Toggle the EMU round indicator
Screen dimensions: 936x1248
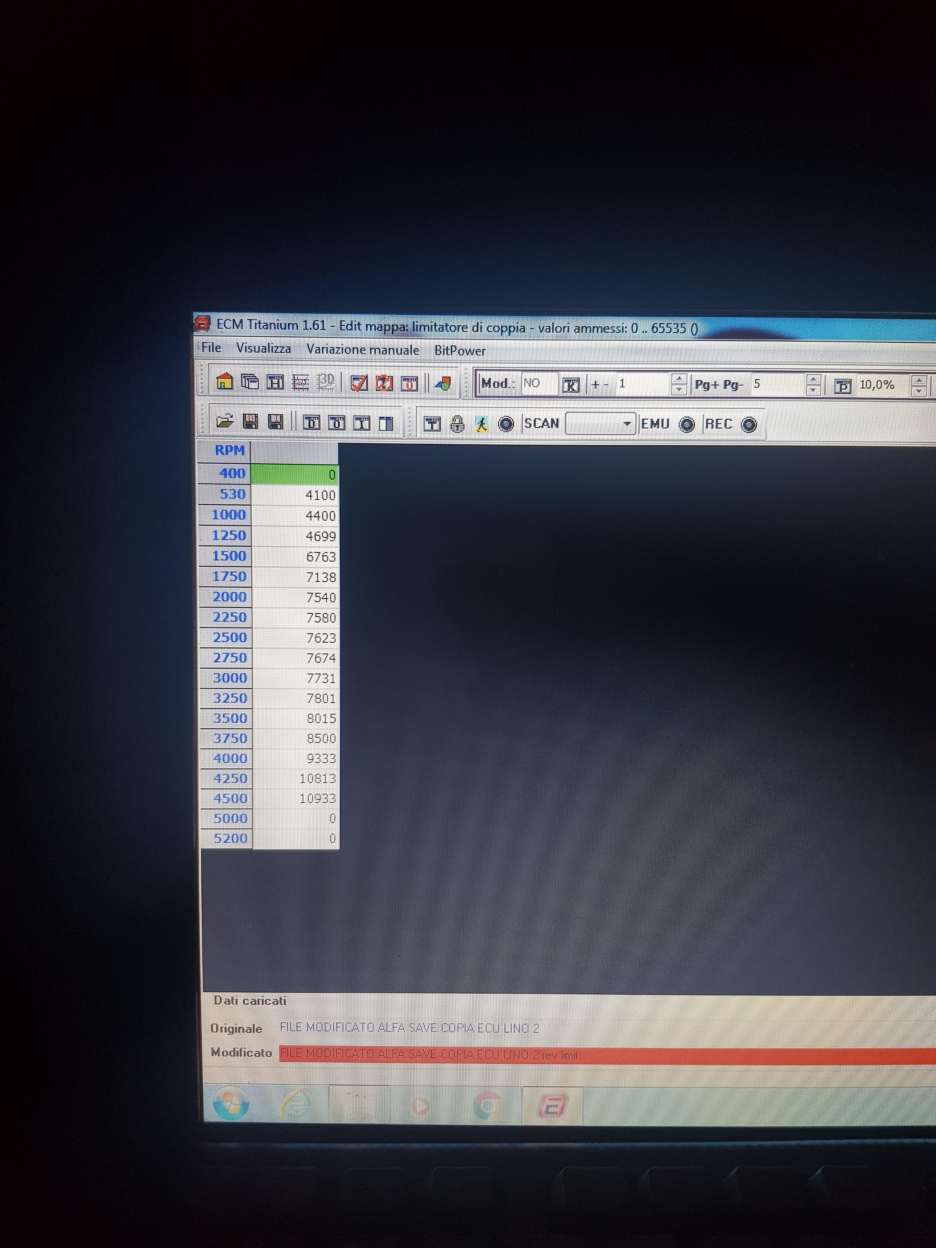(687, 425)
